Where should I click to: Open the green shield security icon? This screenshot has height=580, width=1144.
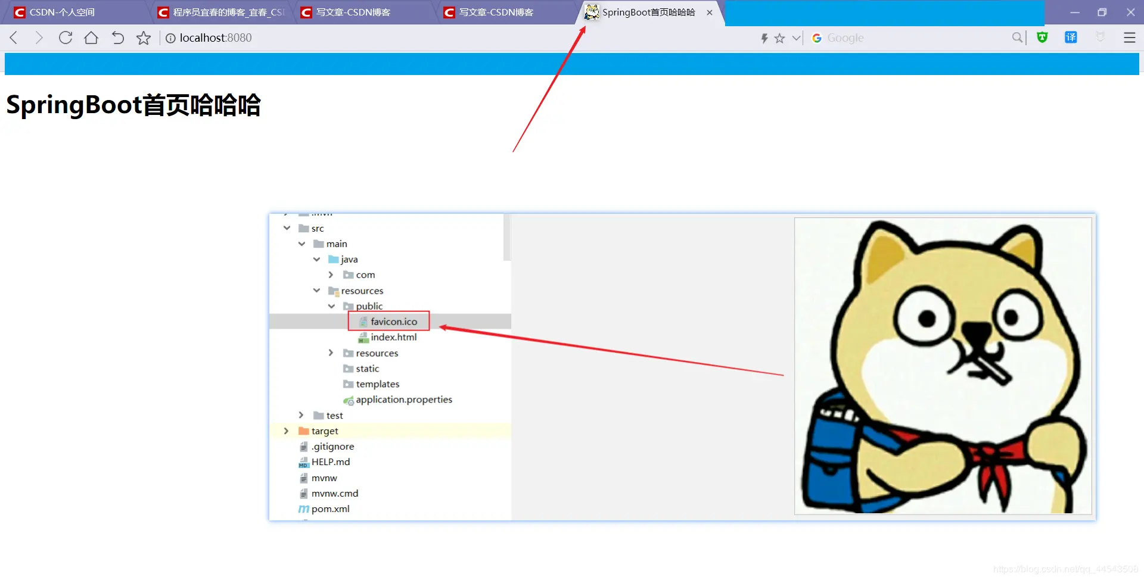click(1042, 38)
